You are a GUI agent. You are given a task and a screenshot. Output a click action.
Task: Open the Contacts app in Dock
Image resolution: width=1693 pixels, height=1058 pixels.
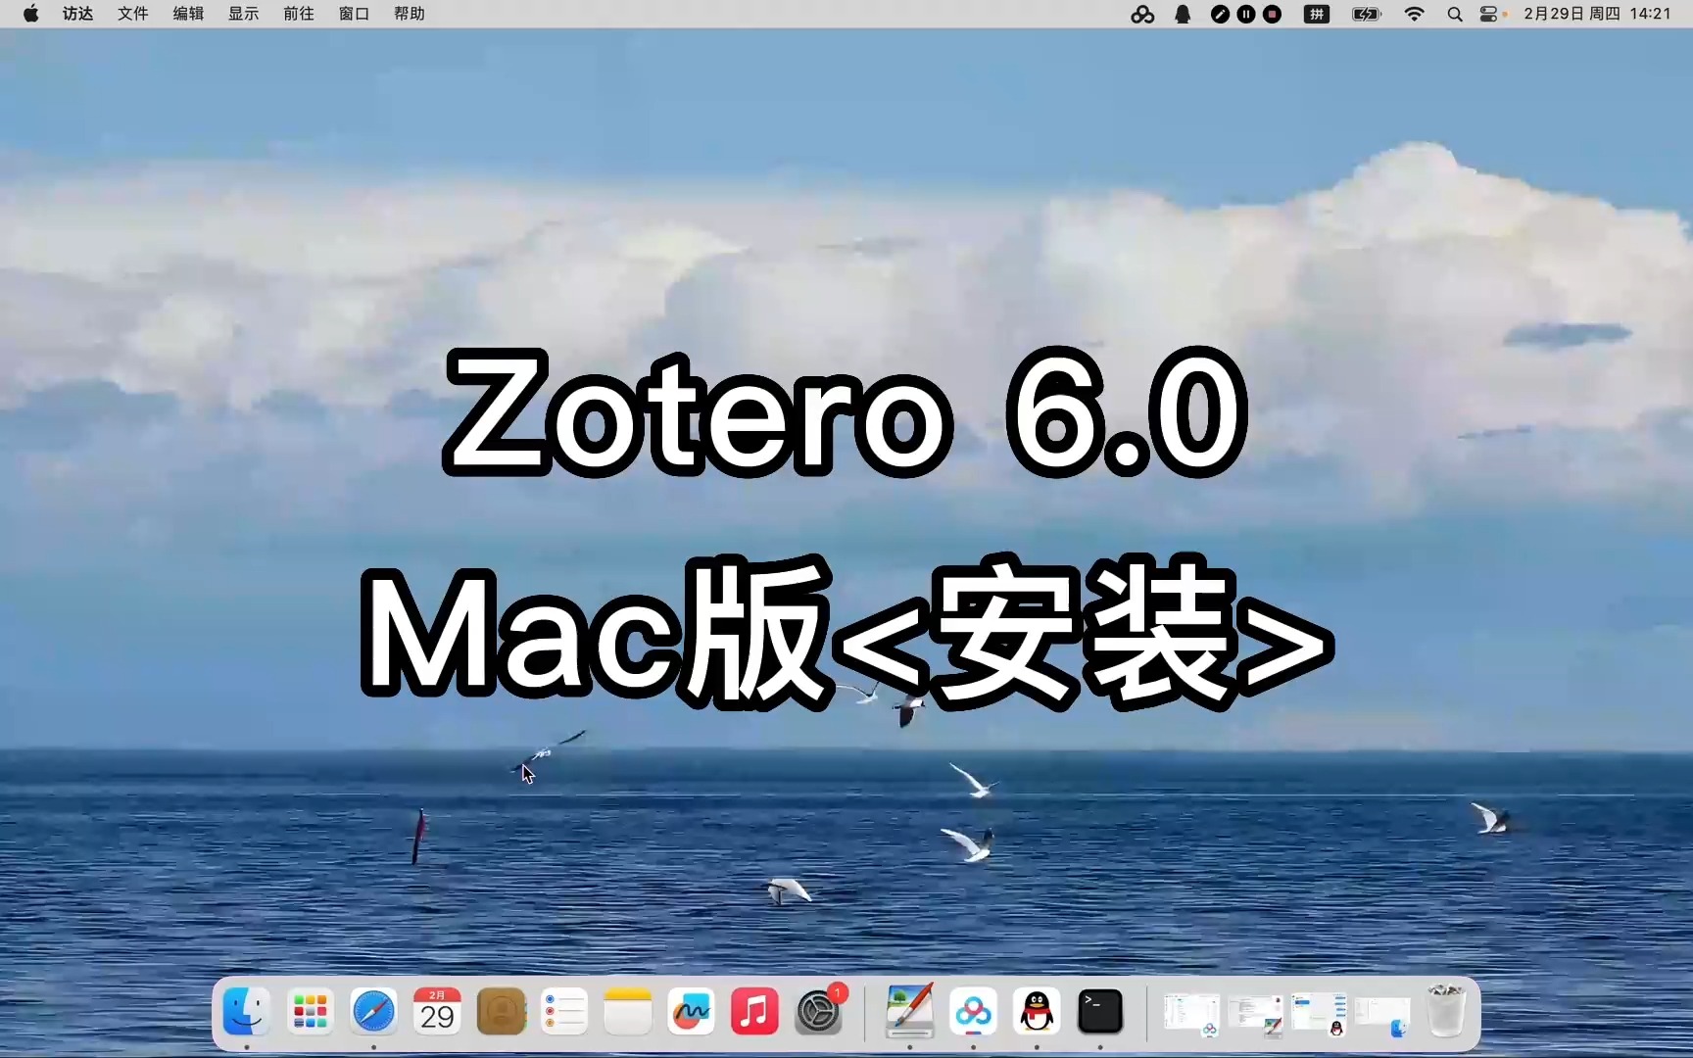click(501, 1012)
